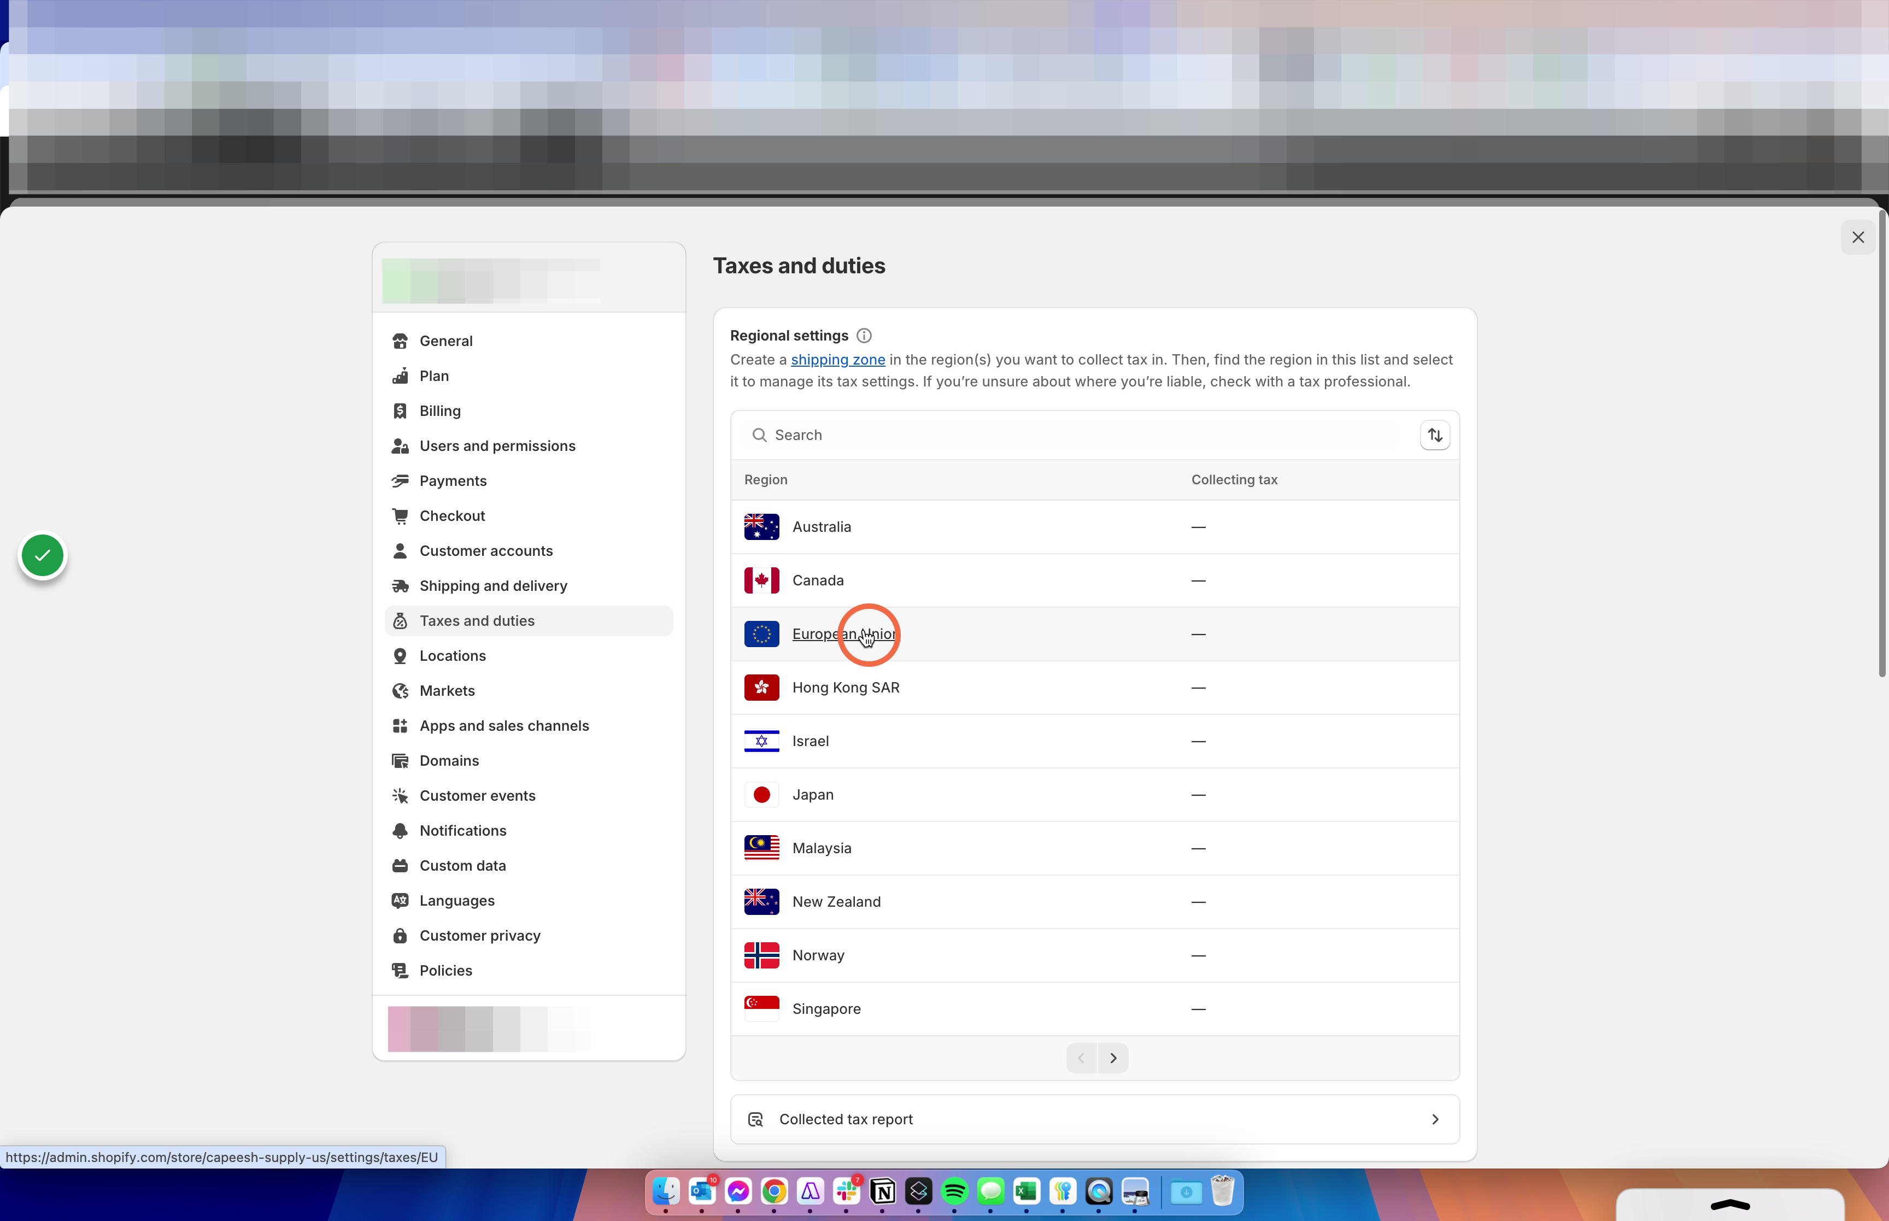Image resolution: width=1889 pixels, height=1221 pixels.
Task: Go to next page of regions
Action: (1113, 1059)
